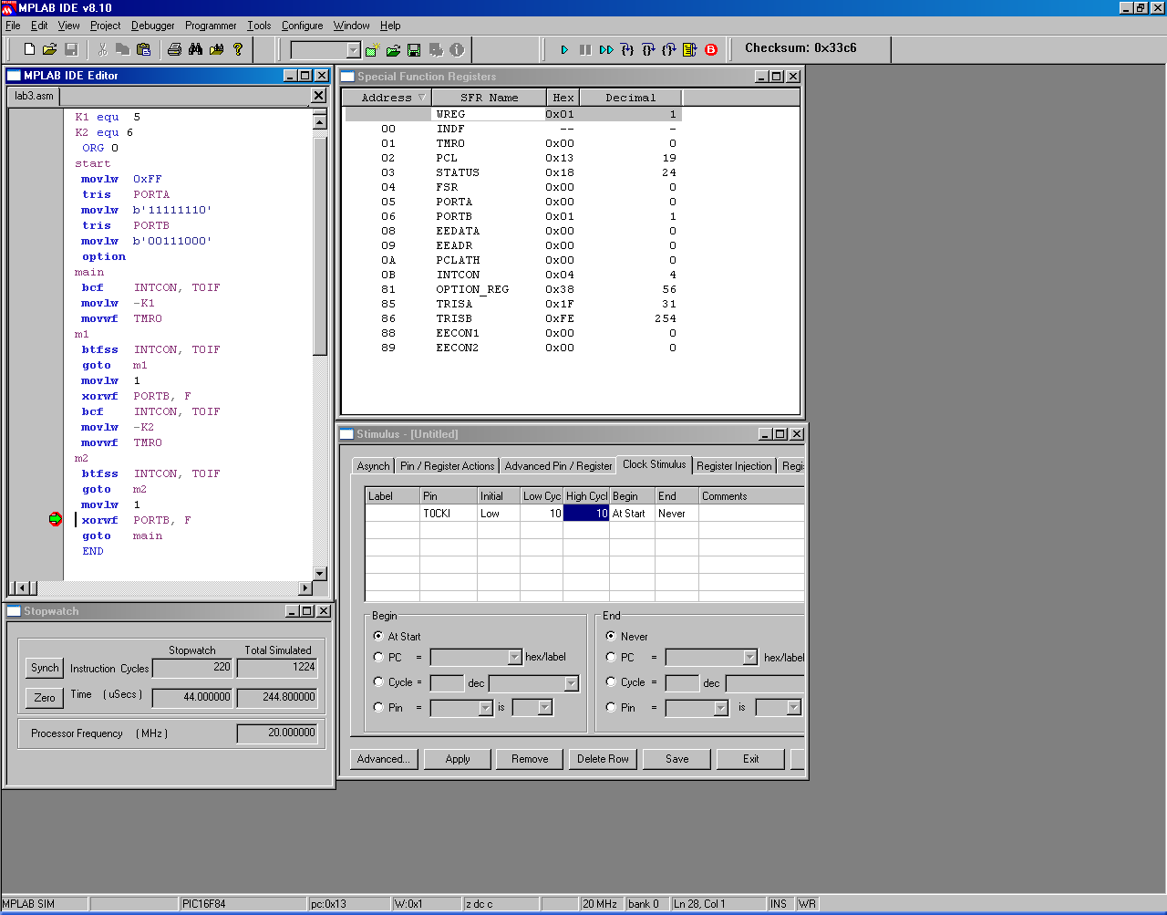Click the Save File disk icon
This screenshot has height=915, width=1167.
click(71, 49)
